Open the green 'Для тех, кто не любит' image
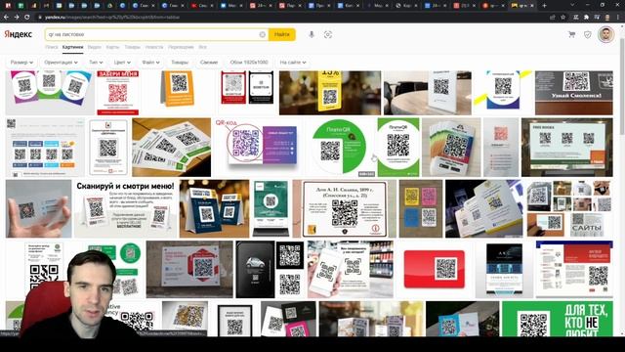The height and width of the screenshot is (352, 625). coord(558,319)
